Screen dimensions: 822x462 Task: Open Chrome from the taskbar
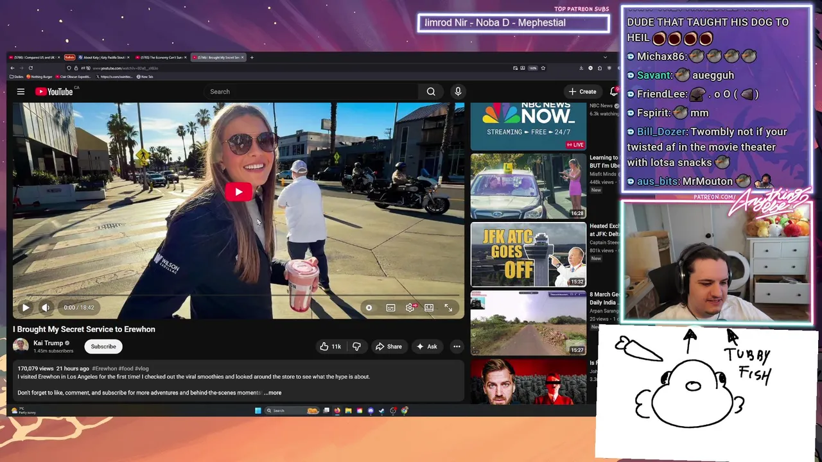coord(405,411)
